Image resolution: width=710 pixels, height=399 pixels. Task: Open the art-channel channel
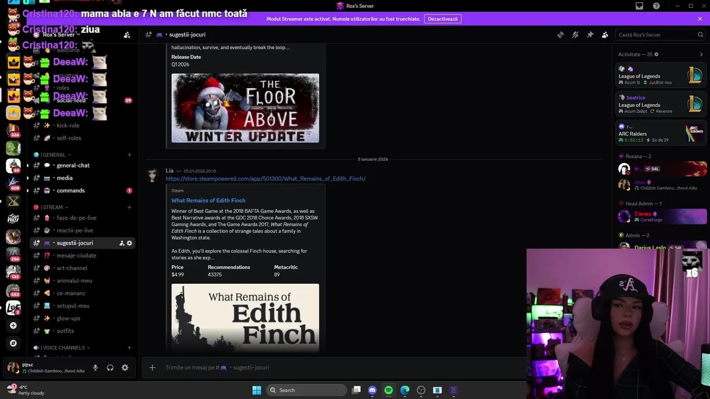pyautogui.click(x=83, y=268)
